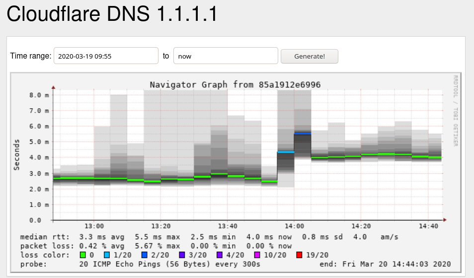
Task: Click the red 19/20 loss color swatch
Action: point(299,255)
